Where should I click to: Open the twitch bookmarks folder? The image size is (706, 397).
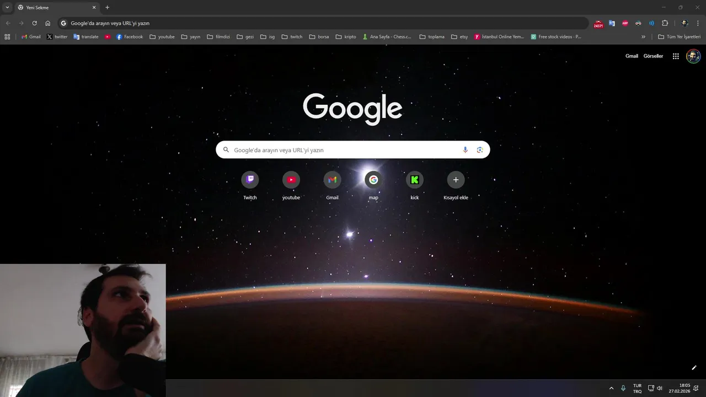coord(292,37)
